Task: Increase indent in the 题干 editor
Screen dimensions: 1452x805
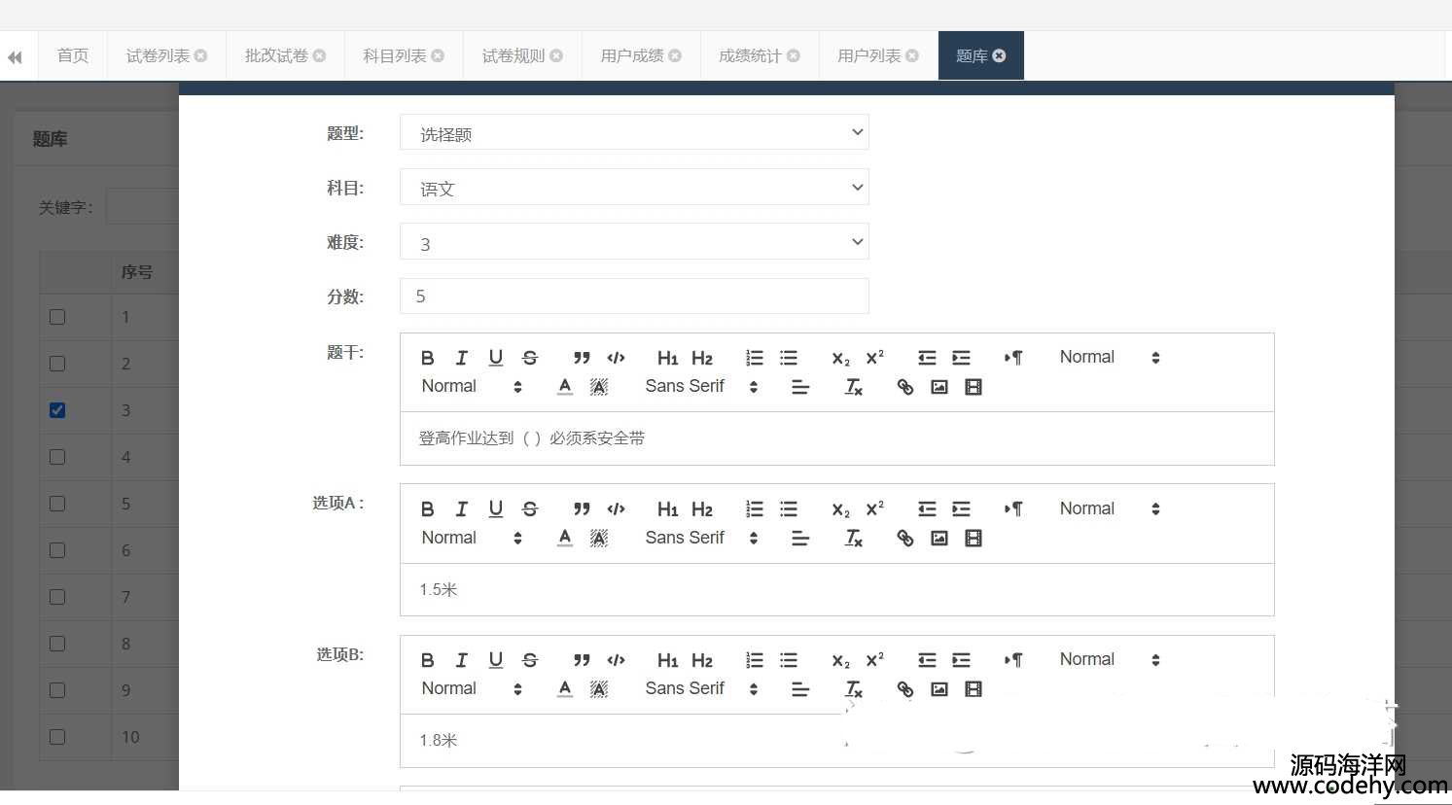Action: (x=961, y=358)
